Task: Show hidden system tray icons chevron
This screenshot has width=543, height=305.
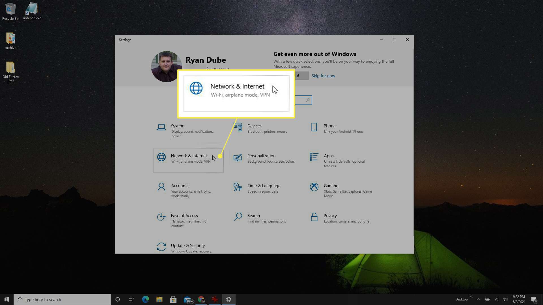Action: tap(478, 299)
